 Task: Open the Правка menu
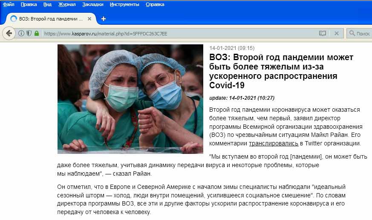pyautogui.click(x=29, y=4)
